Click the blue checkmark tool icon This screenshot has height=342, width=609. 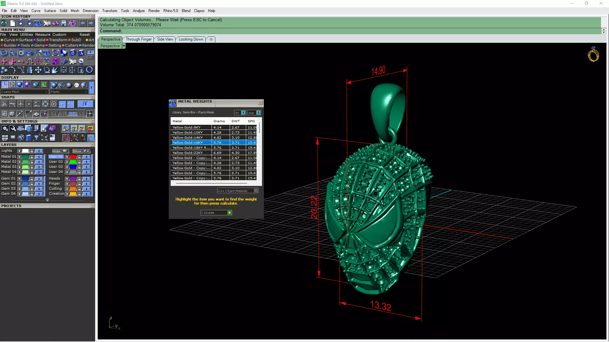(64, 61)
